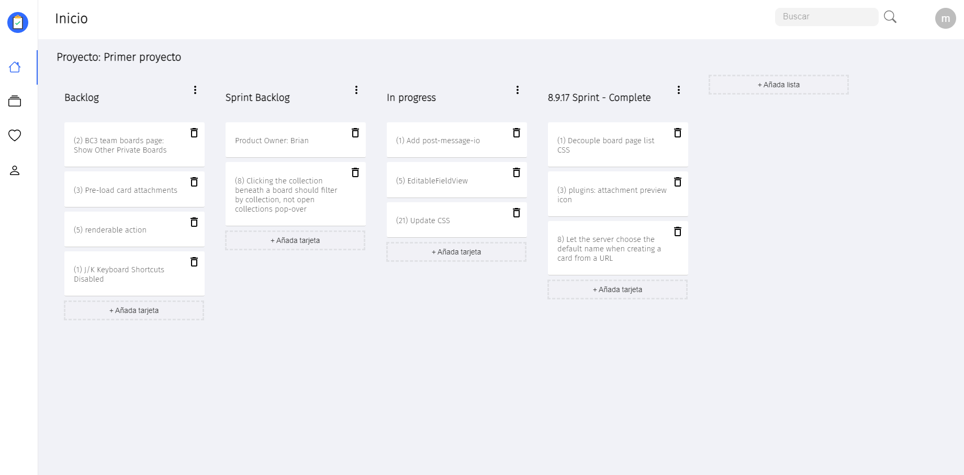Click '+ Añada lista' to add a new list

tap(778, 84)
